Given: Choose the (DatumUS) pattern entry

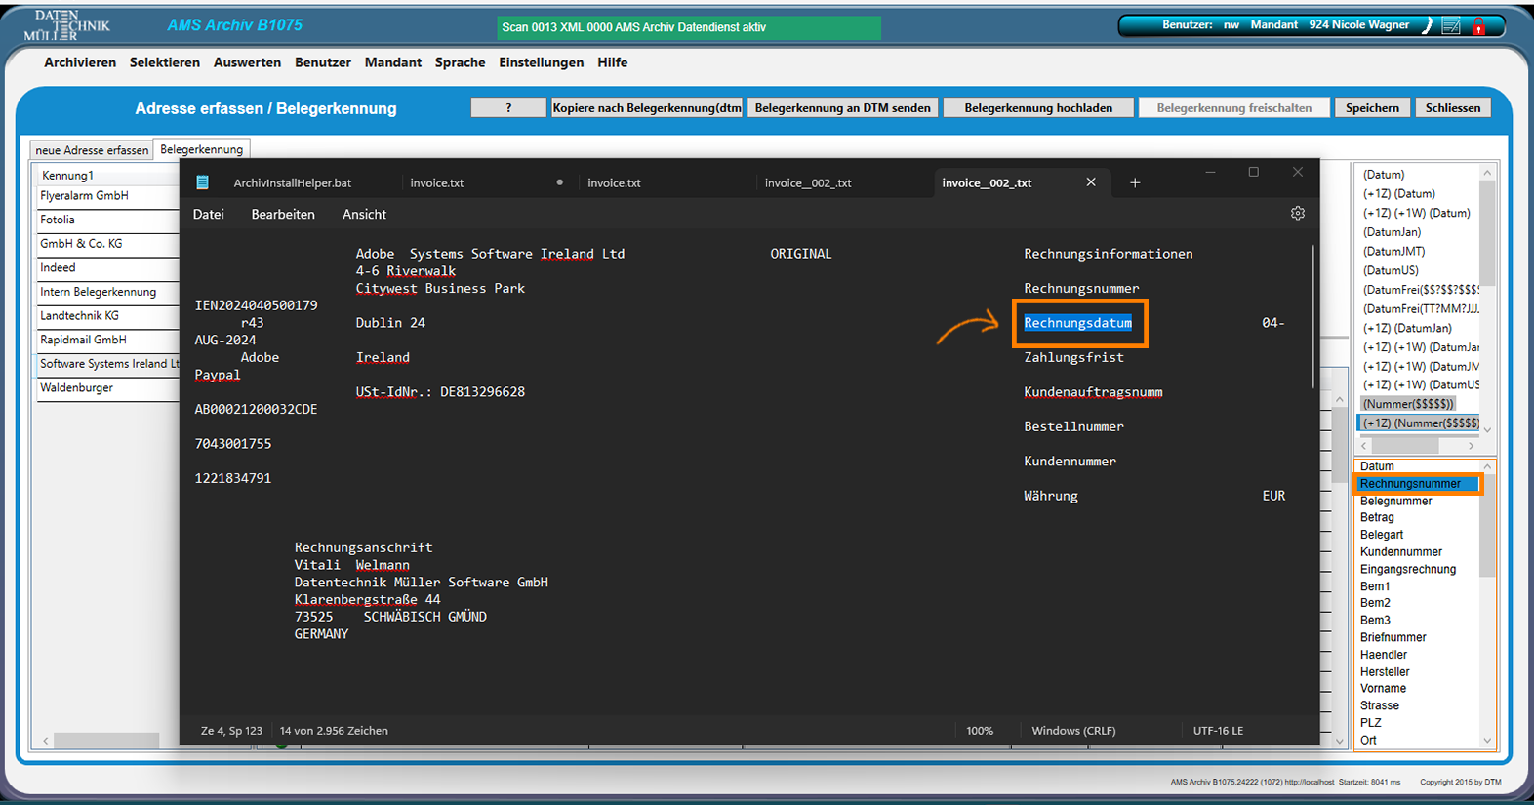Looking at the screenshot, I should (1391, 270).
